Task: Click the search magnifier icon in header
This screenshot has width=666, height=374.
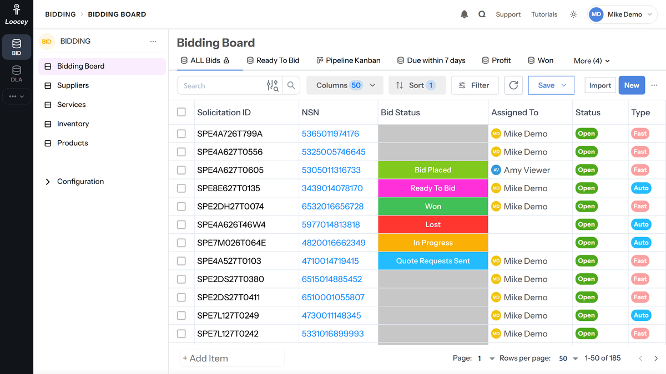Action: (x=482, y=14)
